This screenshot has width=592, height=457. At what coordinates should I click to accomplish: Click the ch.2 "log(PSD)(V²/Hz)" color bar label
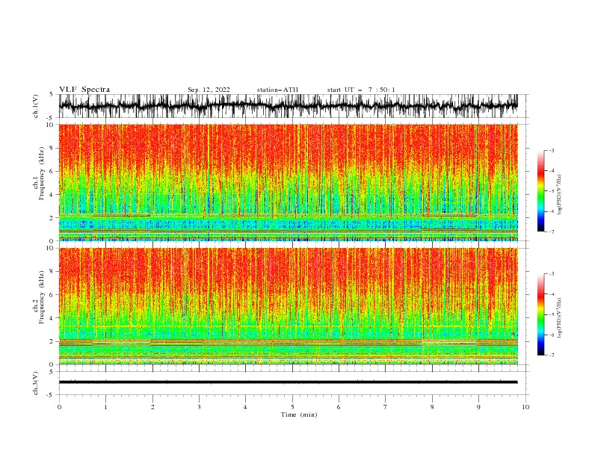pos(560,318)
